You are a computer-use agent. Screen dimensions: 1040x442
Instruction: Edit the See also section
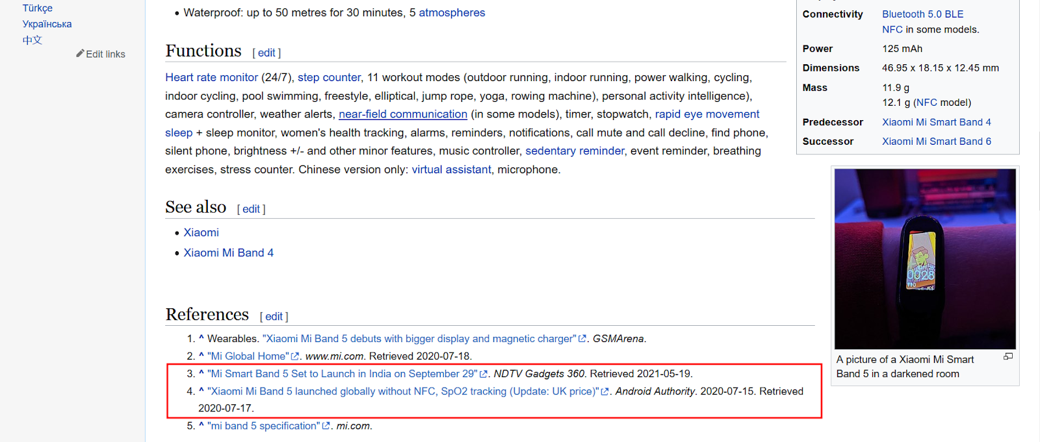click(x=251, y=209)
